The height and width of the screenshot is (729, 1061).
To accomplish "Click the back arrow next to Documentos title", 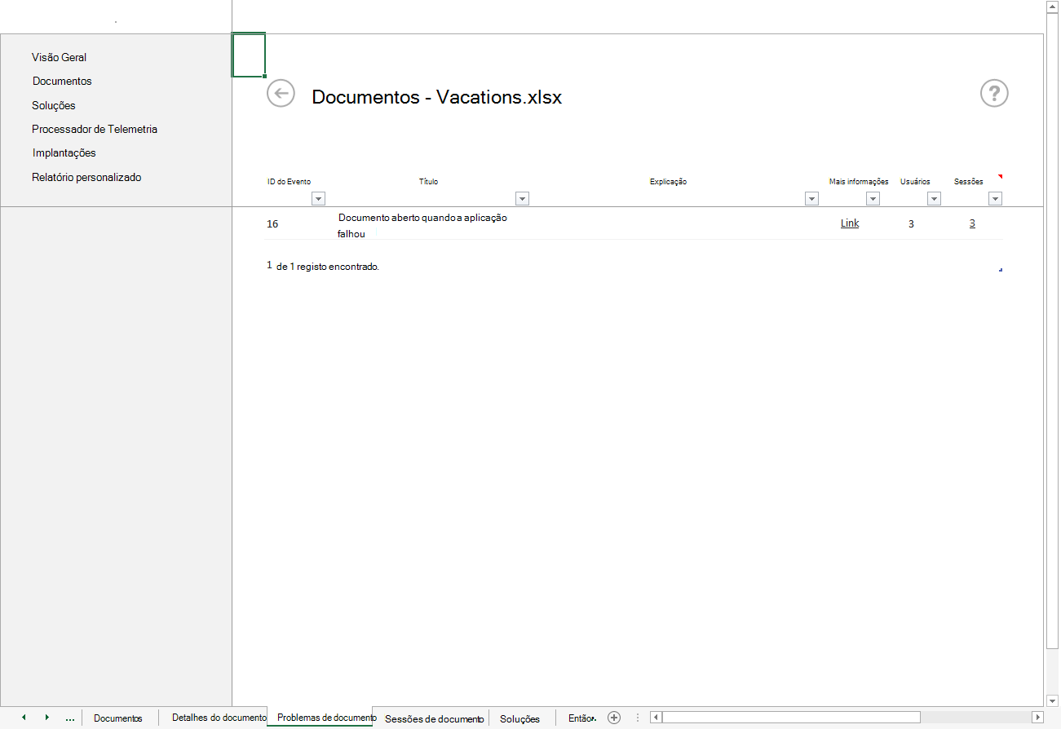I will tap(281, 93).
